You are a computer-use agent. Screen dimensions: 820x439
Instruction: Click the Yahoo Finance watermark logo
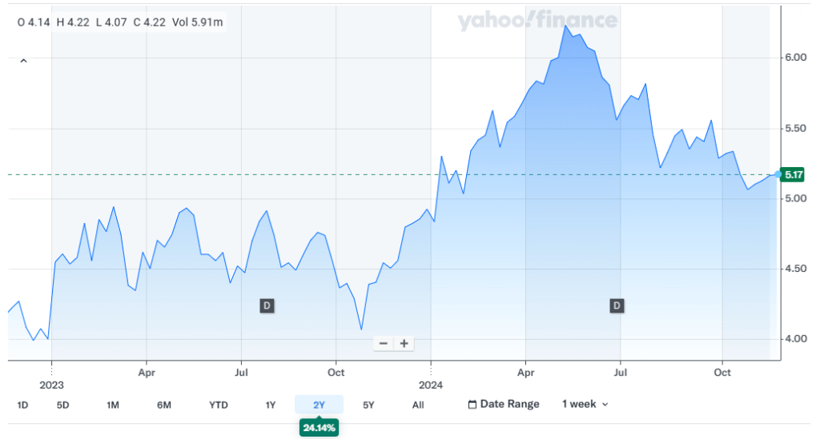click(537, 21)
